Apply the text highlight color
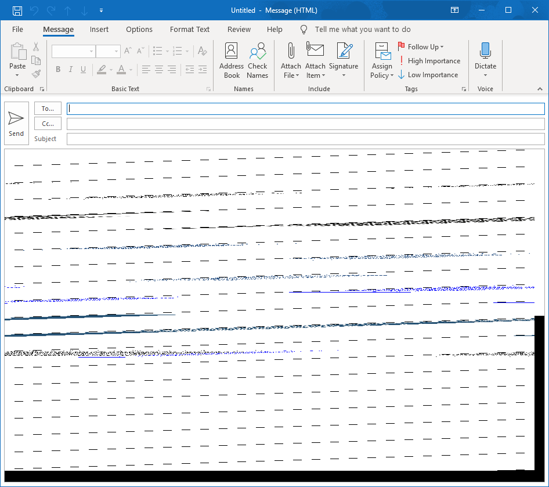Image resolution: width=549 pixels, height=487 pixels. pyautogui.click(x=102, y=69)
